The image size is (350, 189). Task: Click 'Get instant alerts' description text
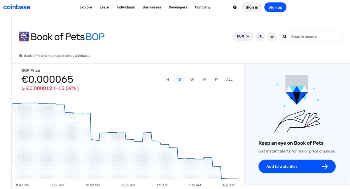point(297,151)
